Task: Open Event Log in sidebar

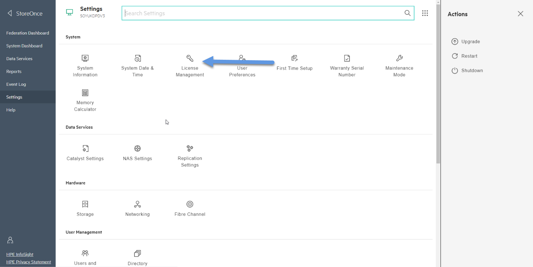Action: (x=16, y=84)
